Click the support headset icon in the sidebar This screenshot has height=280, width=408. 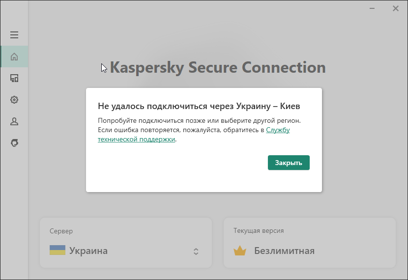[14, 143]
